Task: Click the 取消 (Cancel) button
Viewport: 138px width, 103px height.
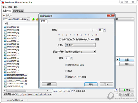Action: click(x=106, y=84)
